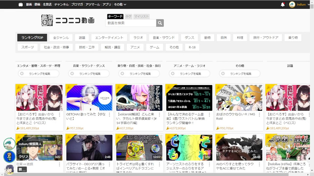Select the マイリスト search tab
Image resolution: width=314 pixels, height=176 pixels.
click(x=141, y=16)
